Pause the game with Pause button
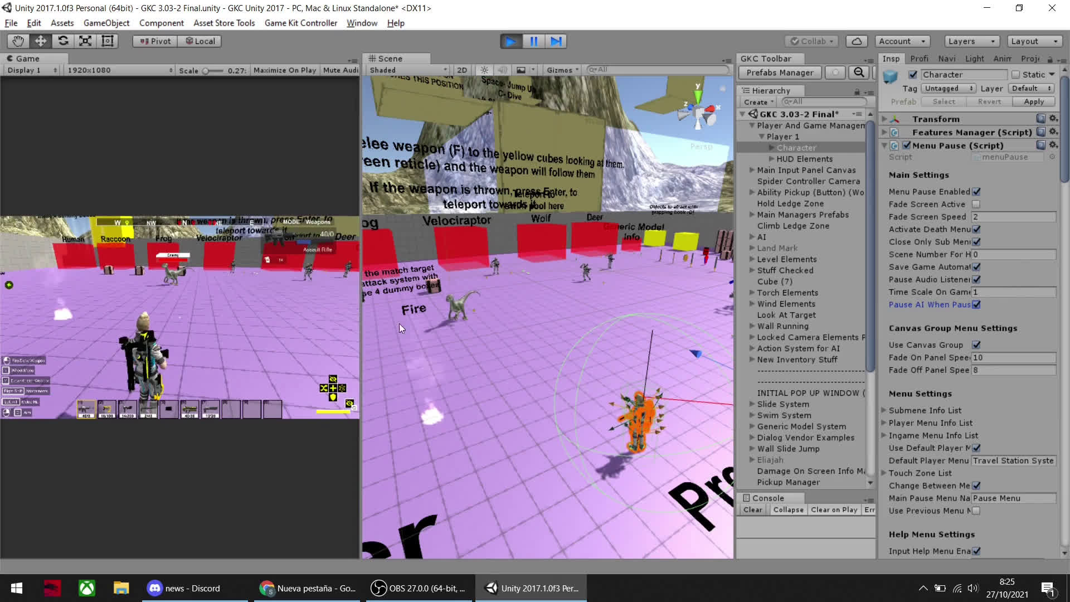Screen dimensions: 1070x602 point(533,41)
